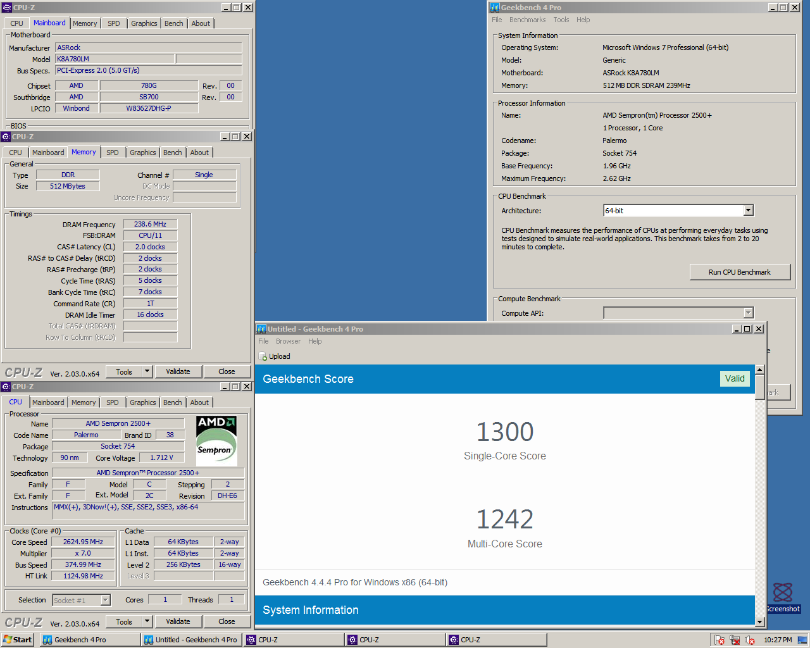Click scrollbar down arrow in Geekbench results
The width and height of the screenshot is (810, 648).
click(x=760, y=622)
